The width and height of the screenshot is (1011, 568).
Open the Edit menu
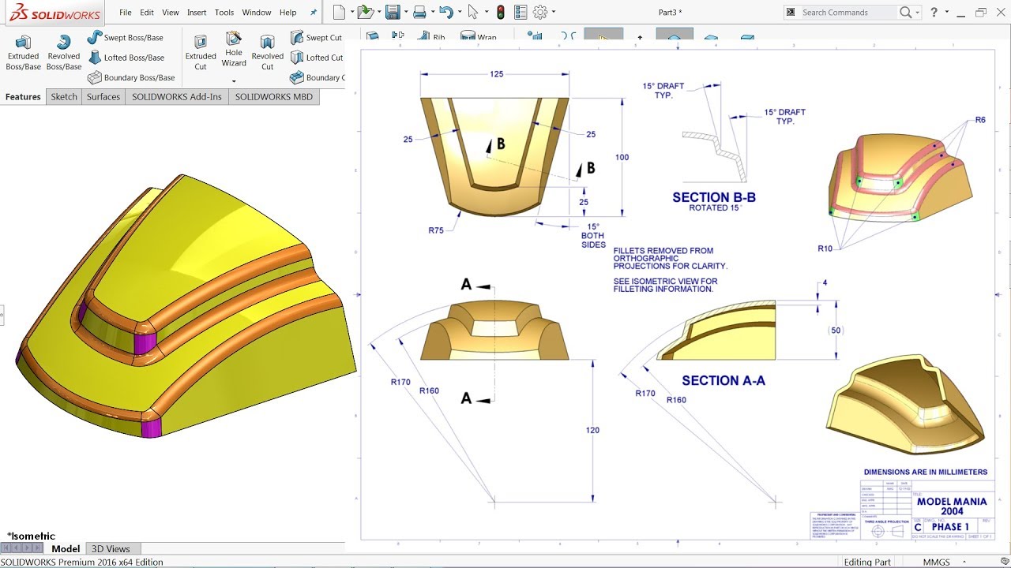147,13
